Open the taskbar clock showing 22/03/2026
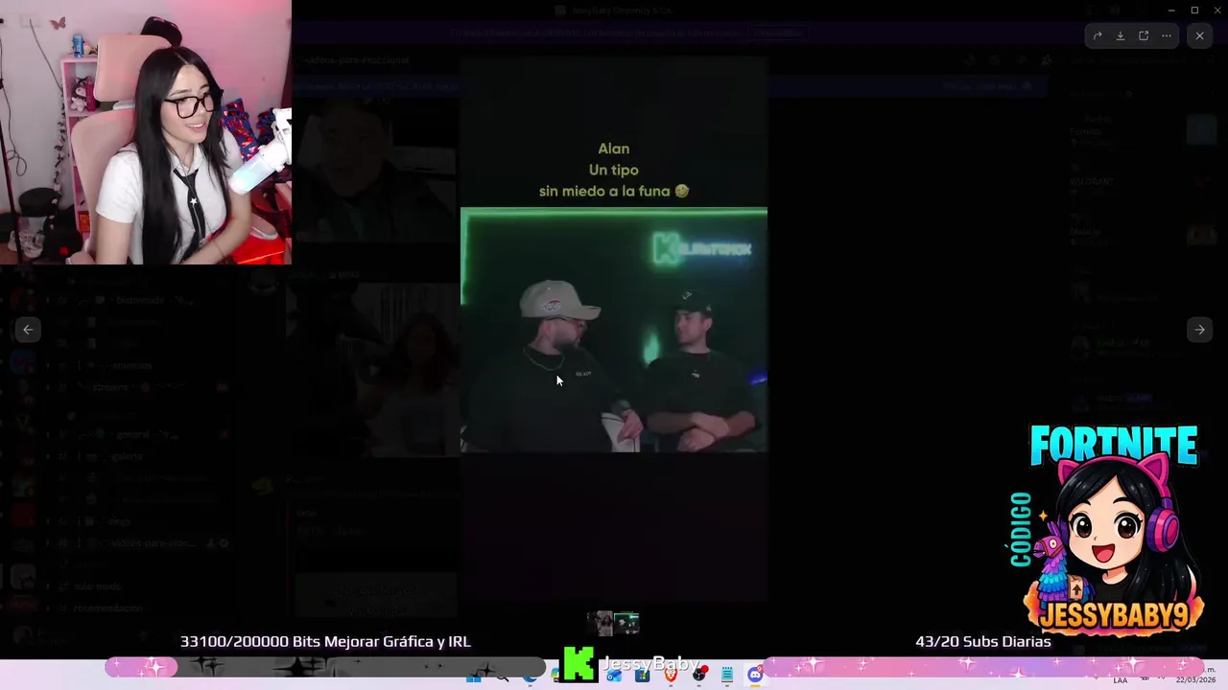This screenshot has width=1228, height=690. coord(1197,676)
